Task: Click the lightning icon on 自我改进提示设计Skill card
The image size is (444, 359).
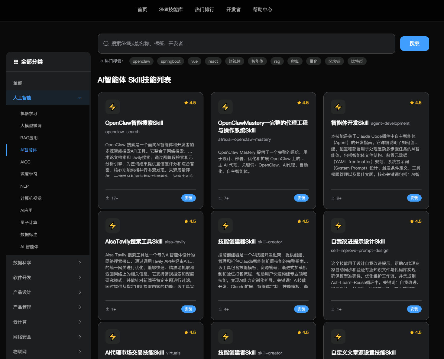Action: 338,226
